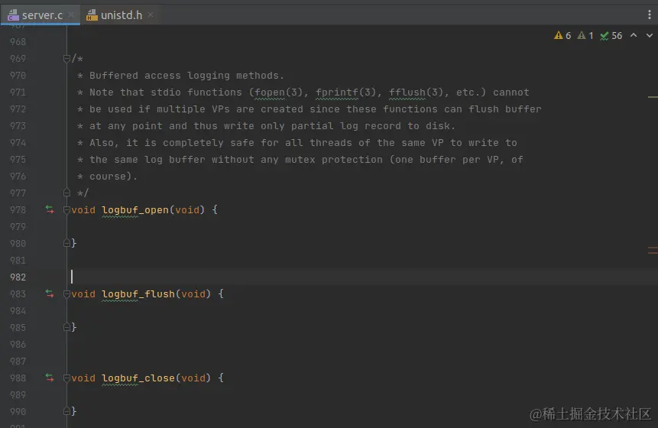Image resolution: width=658 pixels, height=428 pixels.
Task: Click the word fflush in the comment
Action: tap(407, 92)
